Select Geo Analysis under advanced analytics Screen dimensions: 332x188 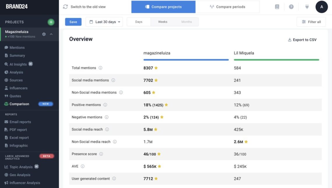(x=18, y=175)
